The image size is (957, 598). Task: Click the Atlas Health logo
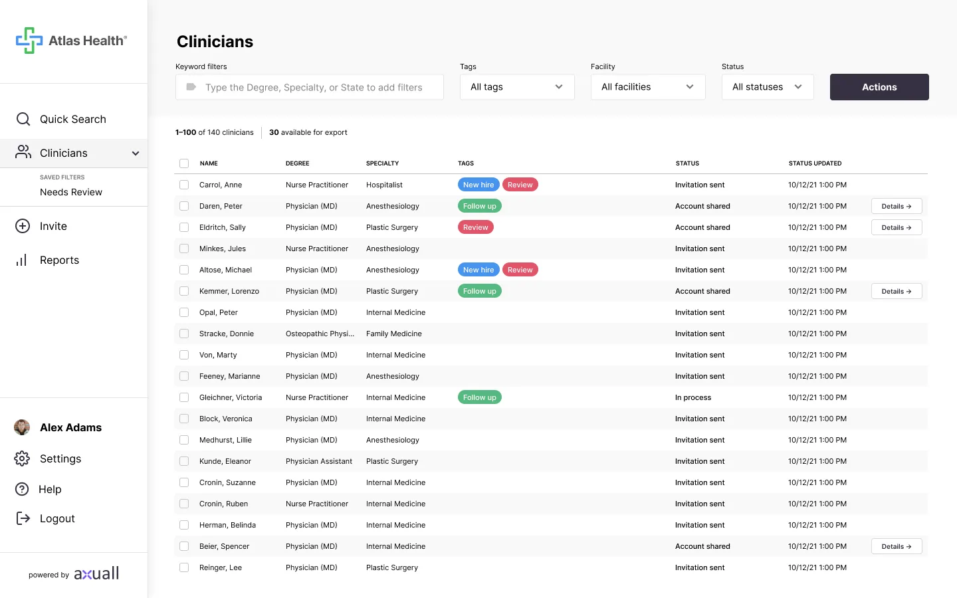tap(71, 40)
